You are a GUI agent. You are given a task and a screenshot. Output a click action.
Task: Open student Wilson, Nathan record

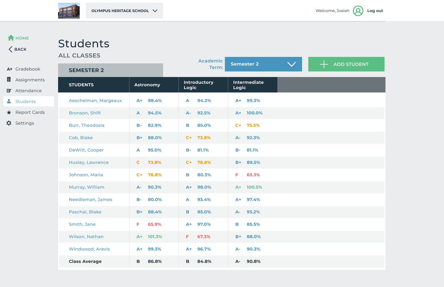coord(86,237)
